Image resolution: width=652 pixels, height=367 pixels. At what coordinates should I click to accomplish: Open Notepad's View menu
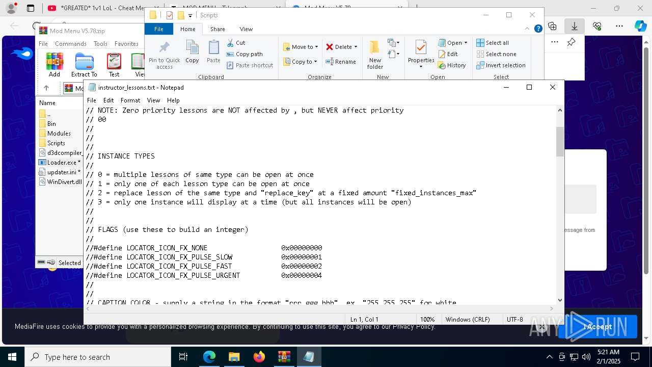[153, 100]
